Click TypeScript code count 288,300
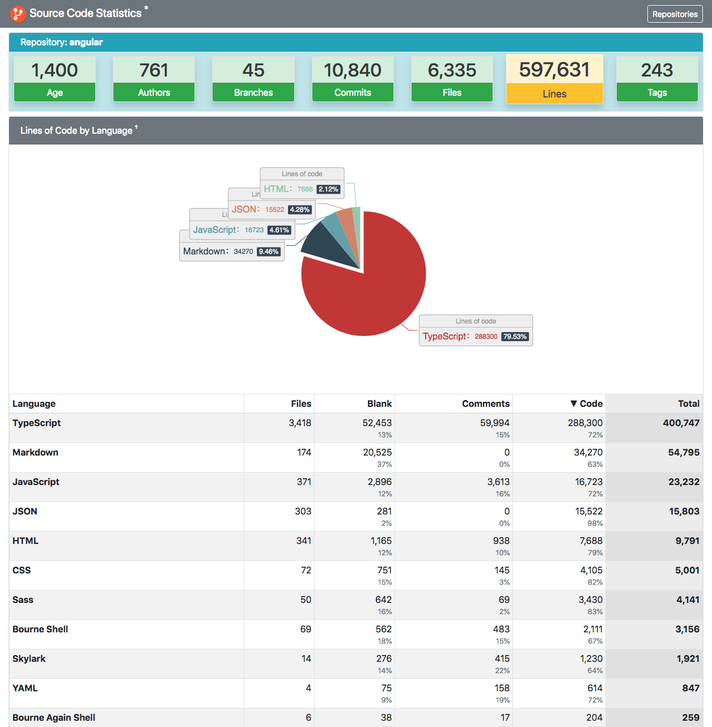The image size is (712, 727). [x=585, y=423]
